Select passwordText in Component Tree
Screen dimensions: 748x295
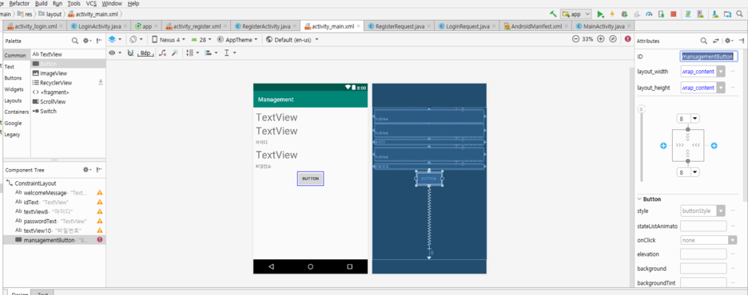[54, 222]
